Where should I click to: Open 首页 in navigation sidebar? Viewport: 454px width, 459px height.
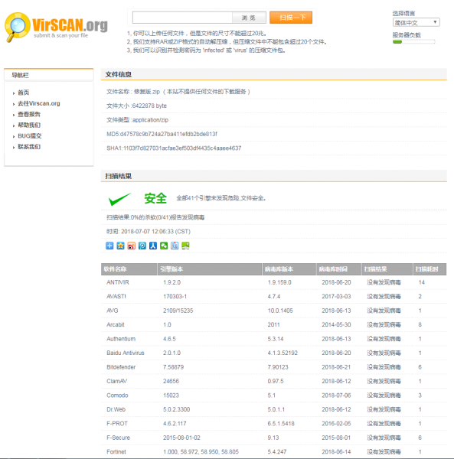24,93
